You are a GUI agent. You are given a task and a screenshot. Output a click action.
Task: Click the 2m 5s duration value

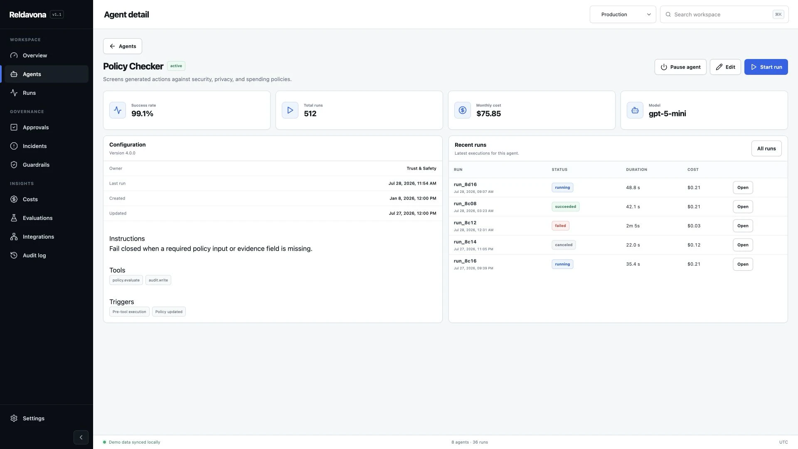tap(633, 226)
